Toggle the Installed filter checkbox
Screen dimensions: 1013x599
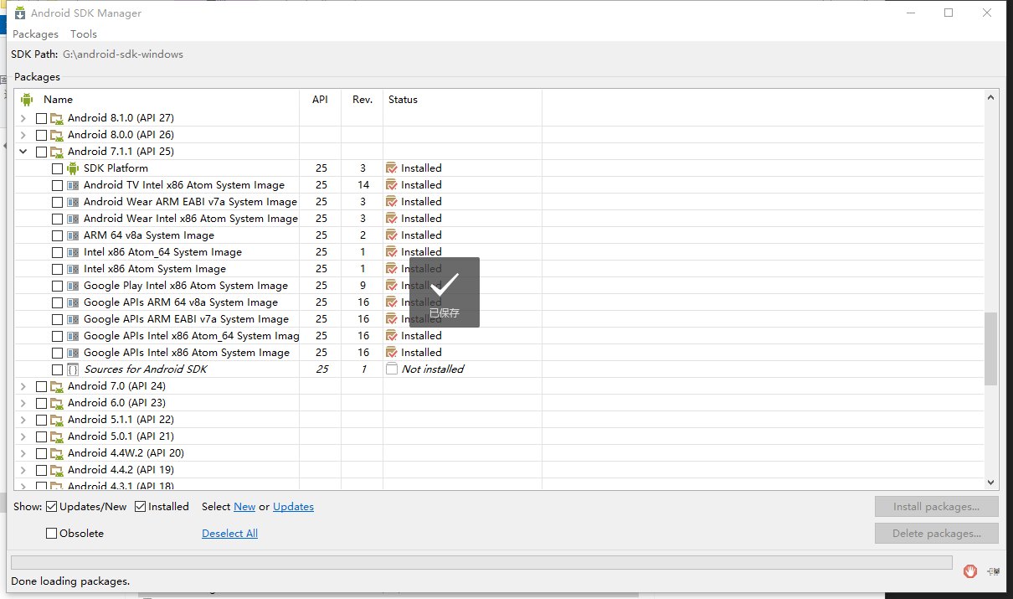coord(141,507)
